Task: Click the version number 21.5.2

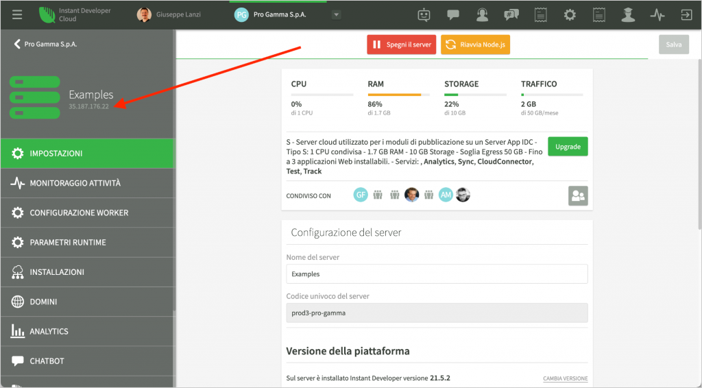Action: pyautogui.click(x=439, y=378)
